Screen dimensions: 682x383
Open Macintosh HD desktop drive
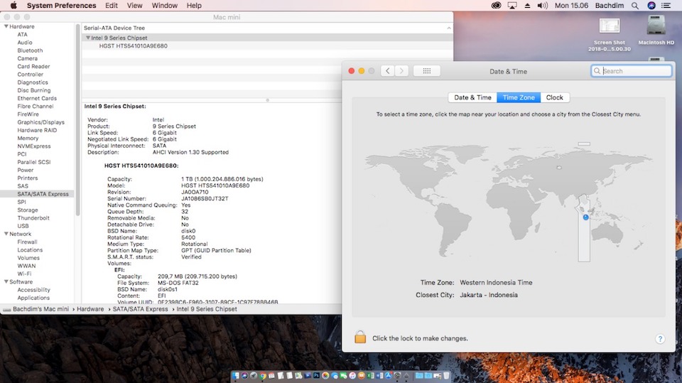(x=656, y=30)
